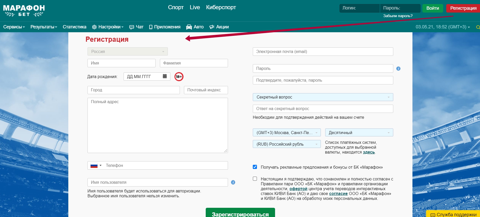Click the calendar icon in birth date field
Viewport: 480px width, 217px height.
(x=165, y=76)
